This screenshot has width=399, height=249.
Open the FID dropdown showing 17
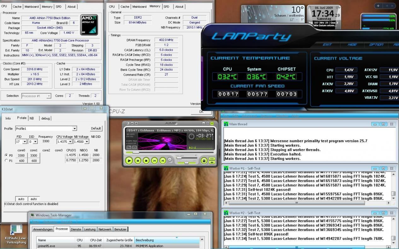coord(25,142)
